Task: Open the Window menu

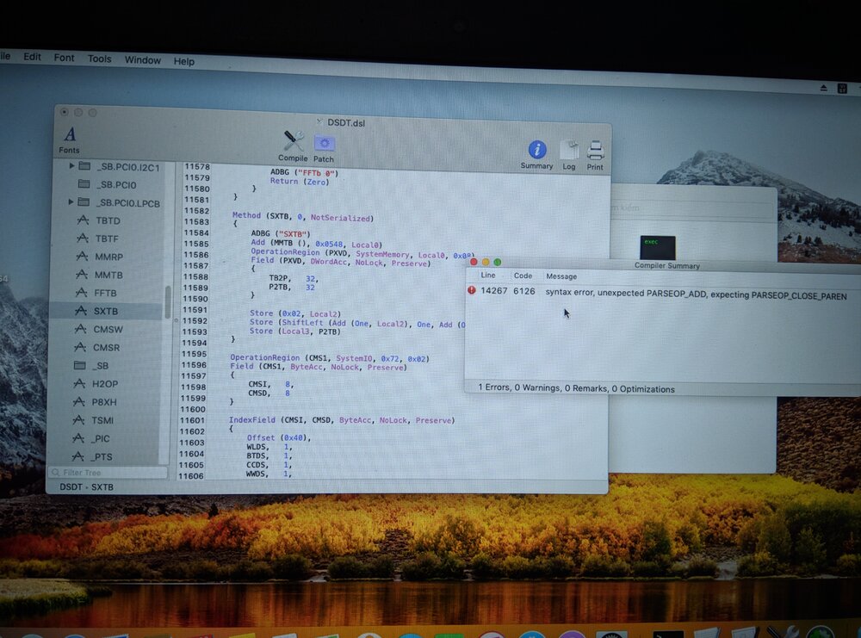Action: click(x=142, y=60)
